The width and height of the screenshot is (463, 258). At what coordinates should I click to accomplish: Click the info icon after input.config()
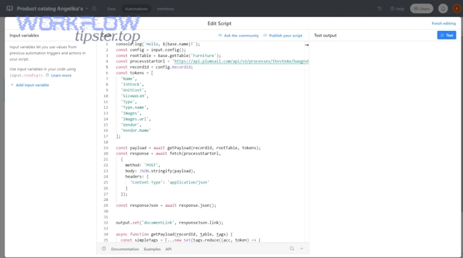click(47, 76)
